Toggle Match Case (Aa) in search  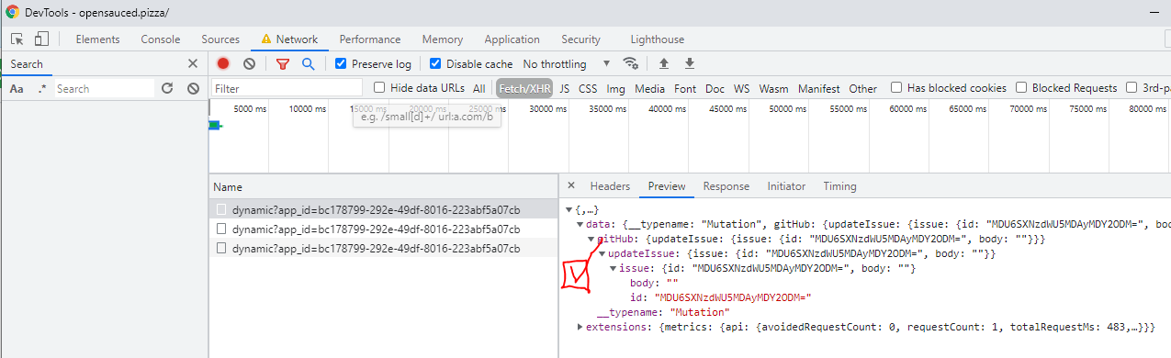click(x=17, y=89)
